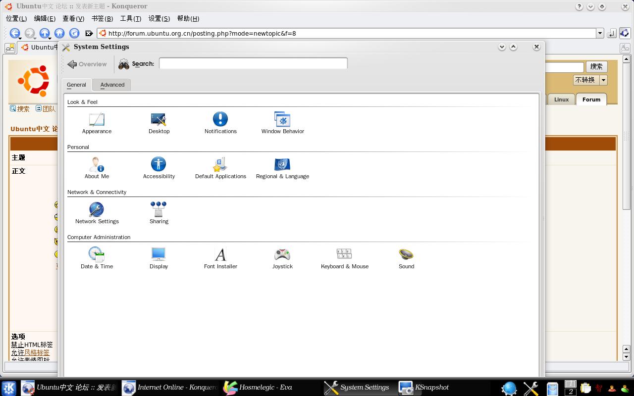
Task: Open Joystick settings
Action: (x=282, y=258)
